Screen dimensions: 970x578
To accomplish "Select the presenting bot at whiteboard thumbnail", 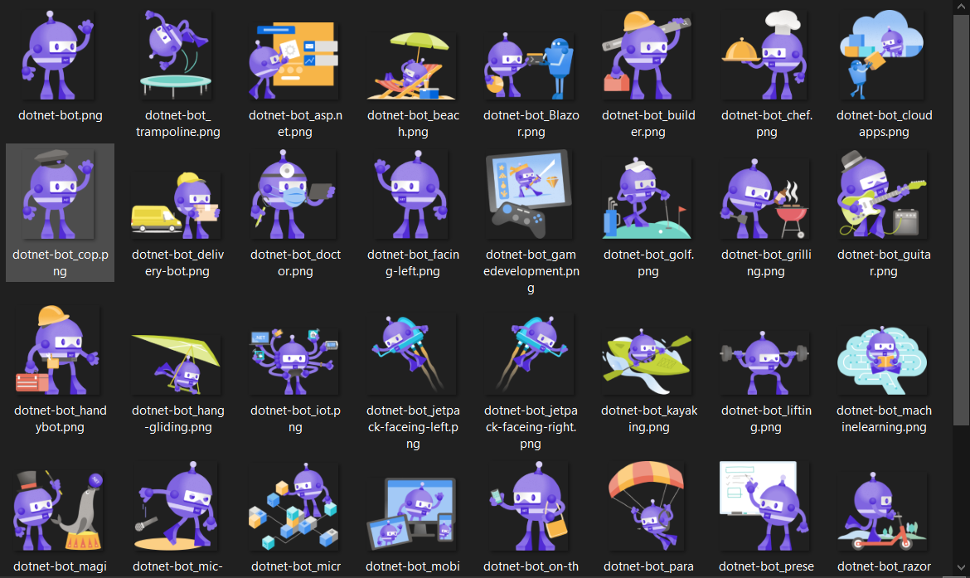I will coord(766,506).
